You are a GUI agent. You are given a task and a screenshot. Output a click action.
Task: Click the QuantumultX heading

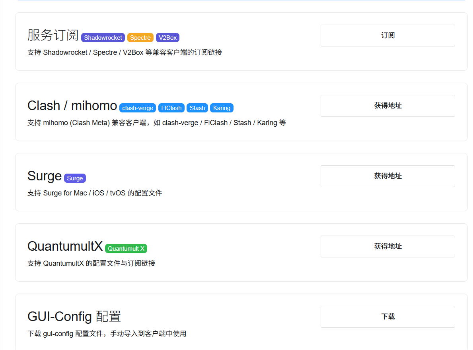(65, 246)
